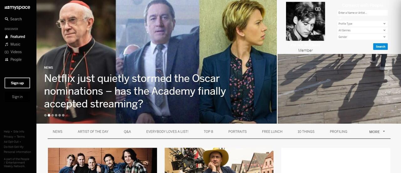The width and height of the screenshot is (401, 173).
Task: Click the blue Search button
Action: click(380, 47)
